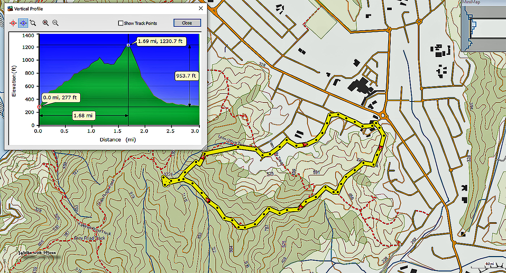This screenshot has height=273, width=506.
Task: Click the 'Vertical Profile' window title
Action: click(x=29, y=9)
